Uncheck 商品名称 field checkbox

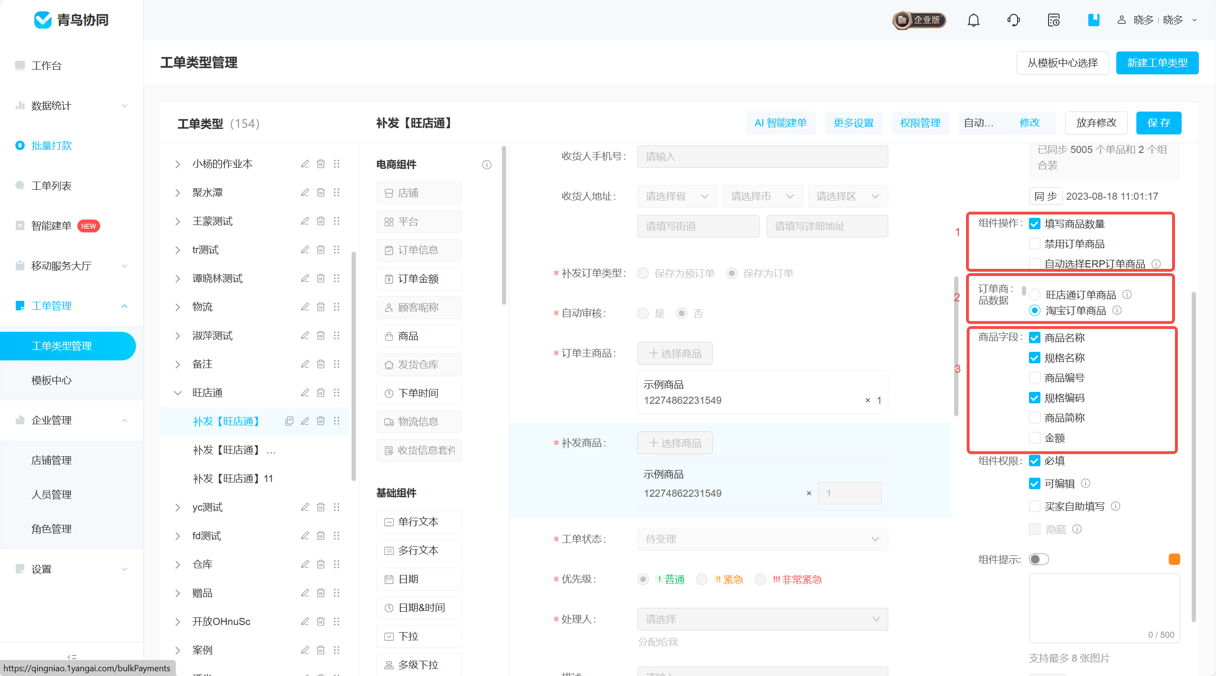[x=1034, y=338]
